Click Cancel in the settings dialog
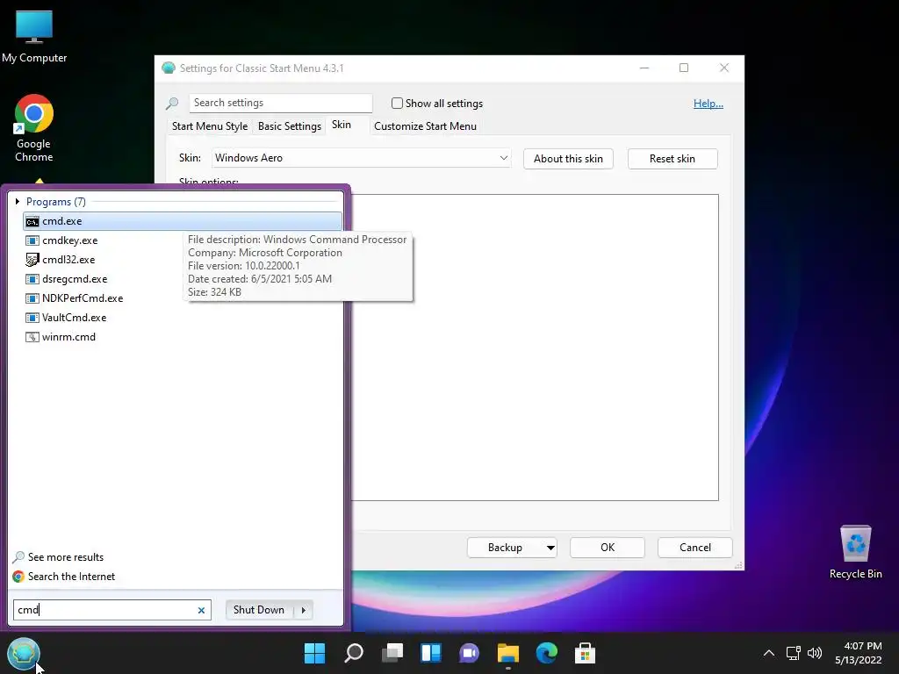899x674 pixels. click(695, 548)
